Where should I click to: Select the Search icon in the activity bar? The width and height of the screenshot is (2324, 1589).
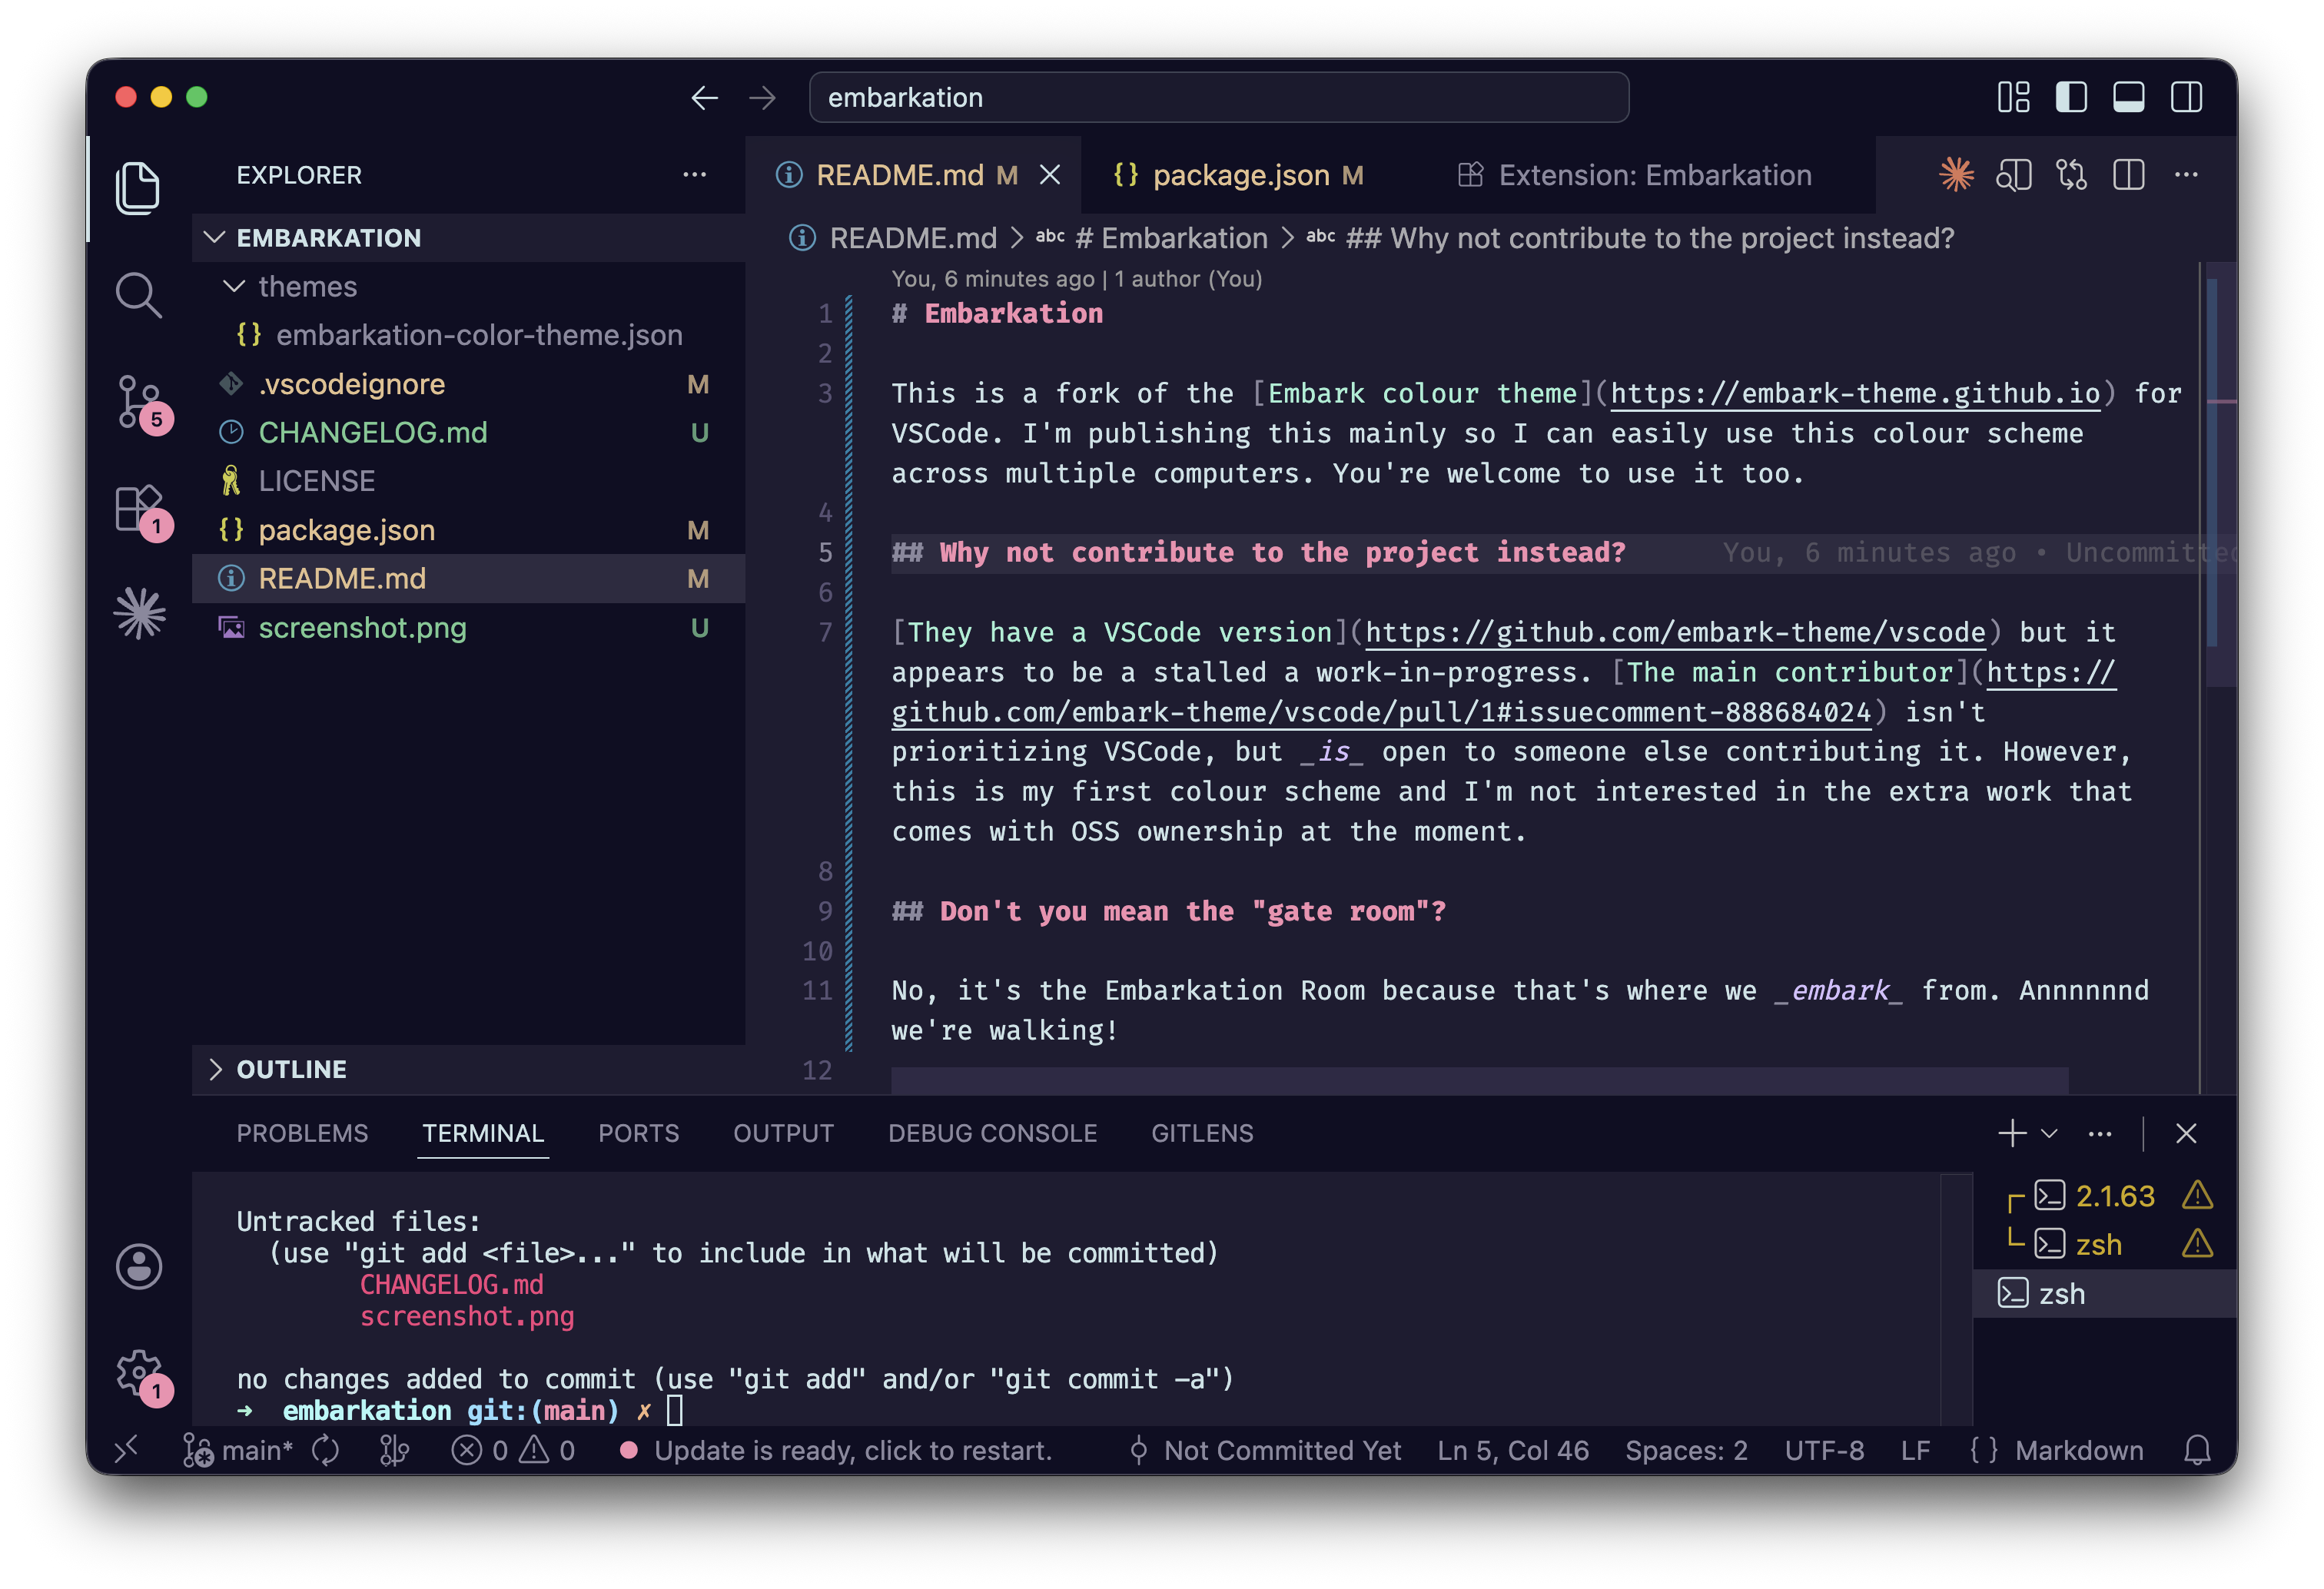click(139, 295)
